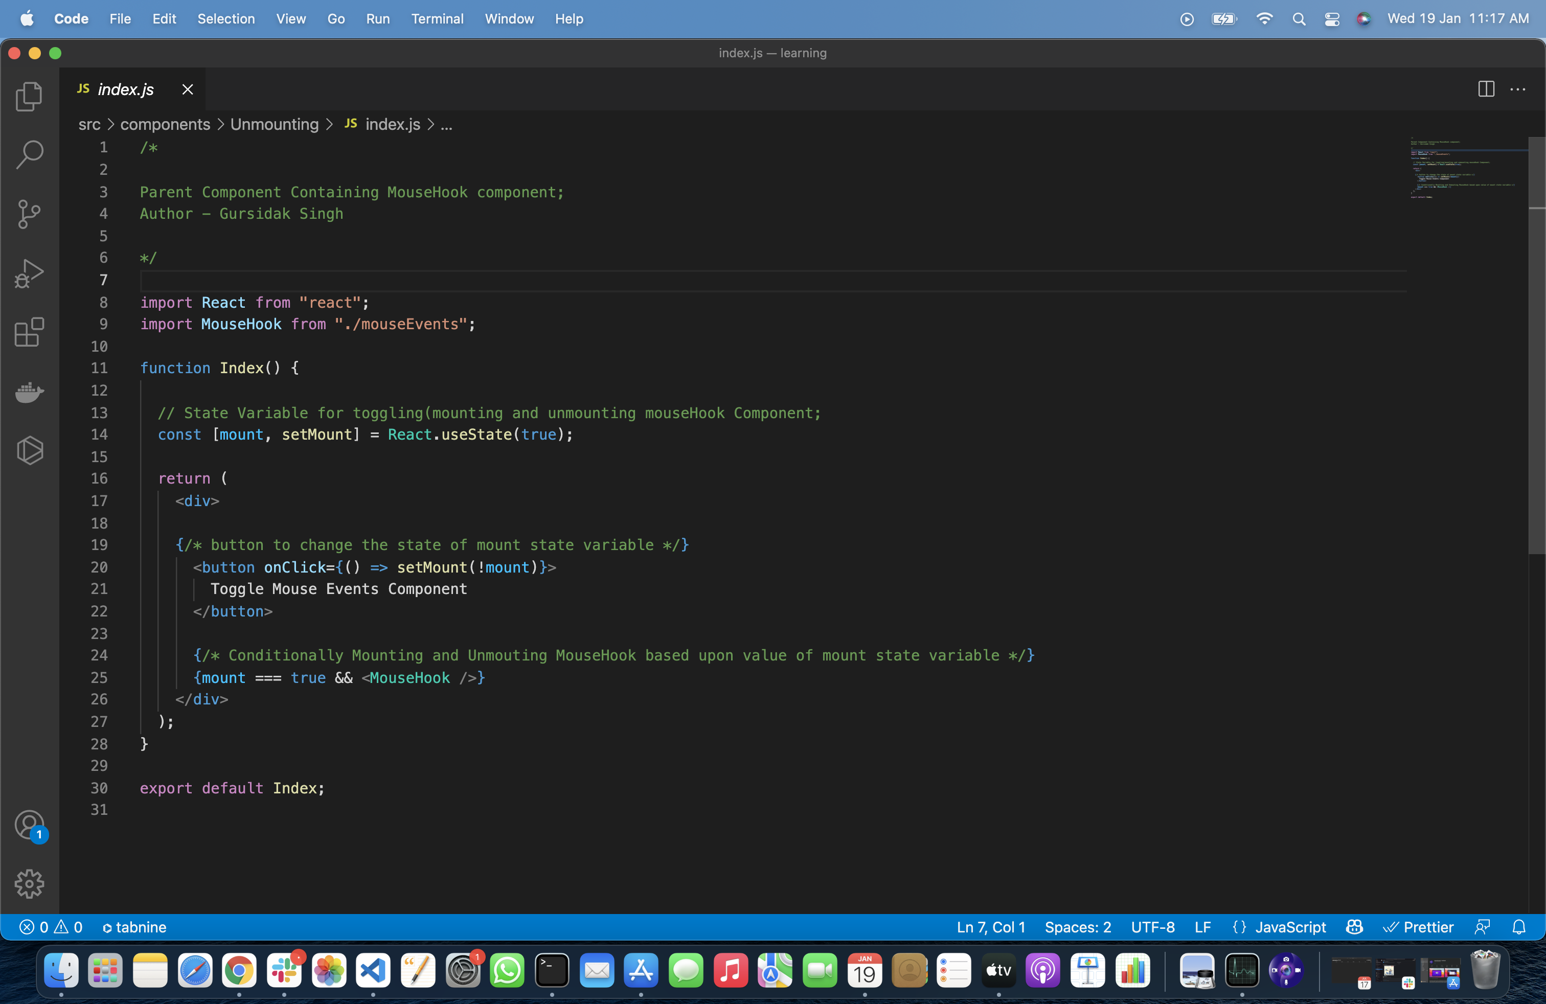
Task: Split the editor to the right
Action: pyautogui.click(x=1486, y=89)
